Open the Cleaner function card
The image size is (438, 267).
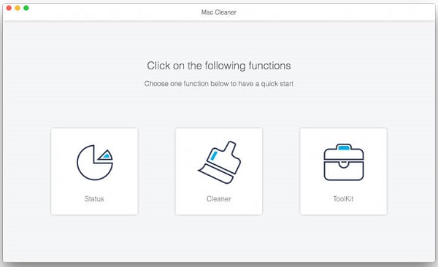tap(219, 171)
